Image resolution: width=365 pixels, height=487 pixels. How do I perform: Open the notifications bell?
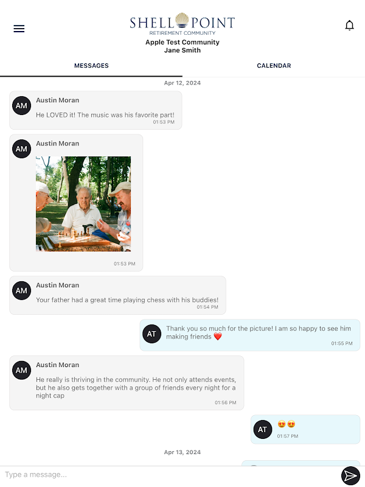[349, 25]
